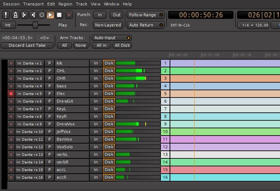Toggle Punch Out

117,15
